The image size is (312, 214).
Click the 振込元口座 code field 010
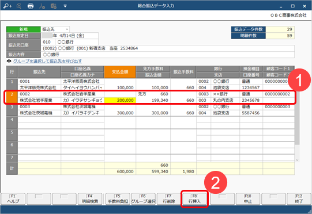48,42
